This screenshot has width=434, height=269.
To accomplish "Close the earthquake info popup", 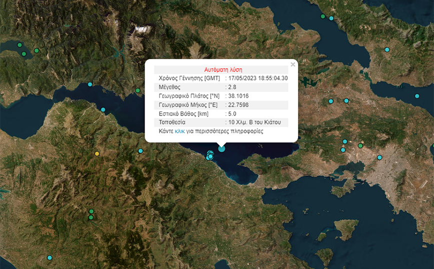I will [x=293, y=64].
